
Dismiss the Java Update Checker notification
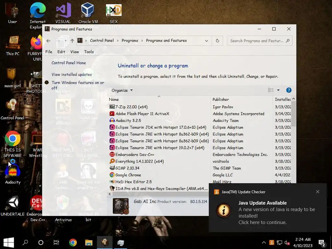point(318,192)
